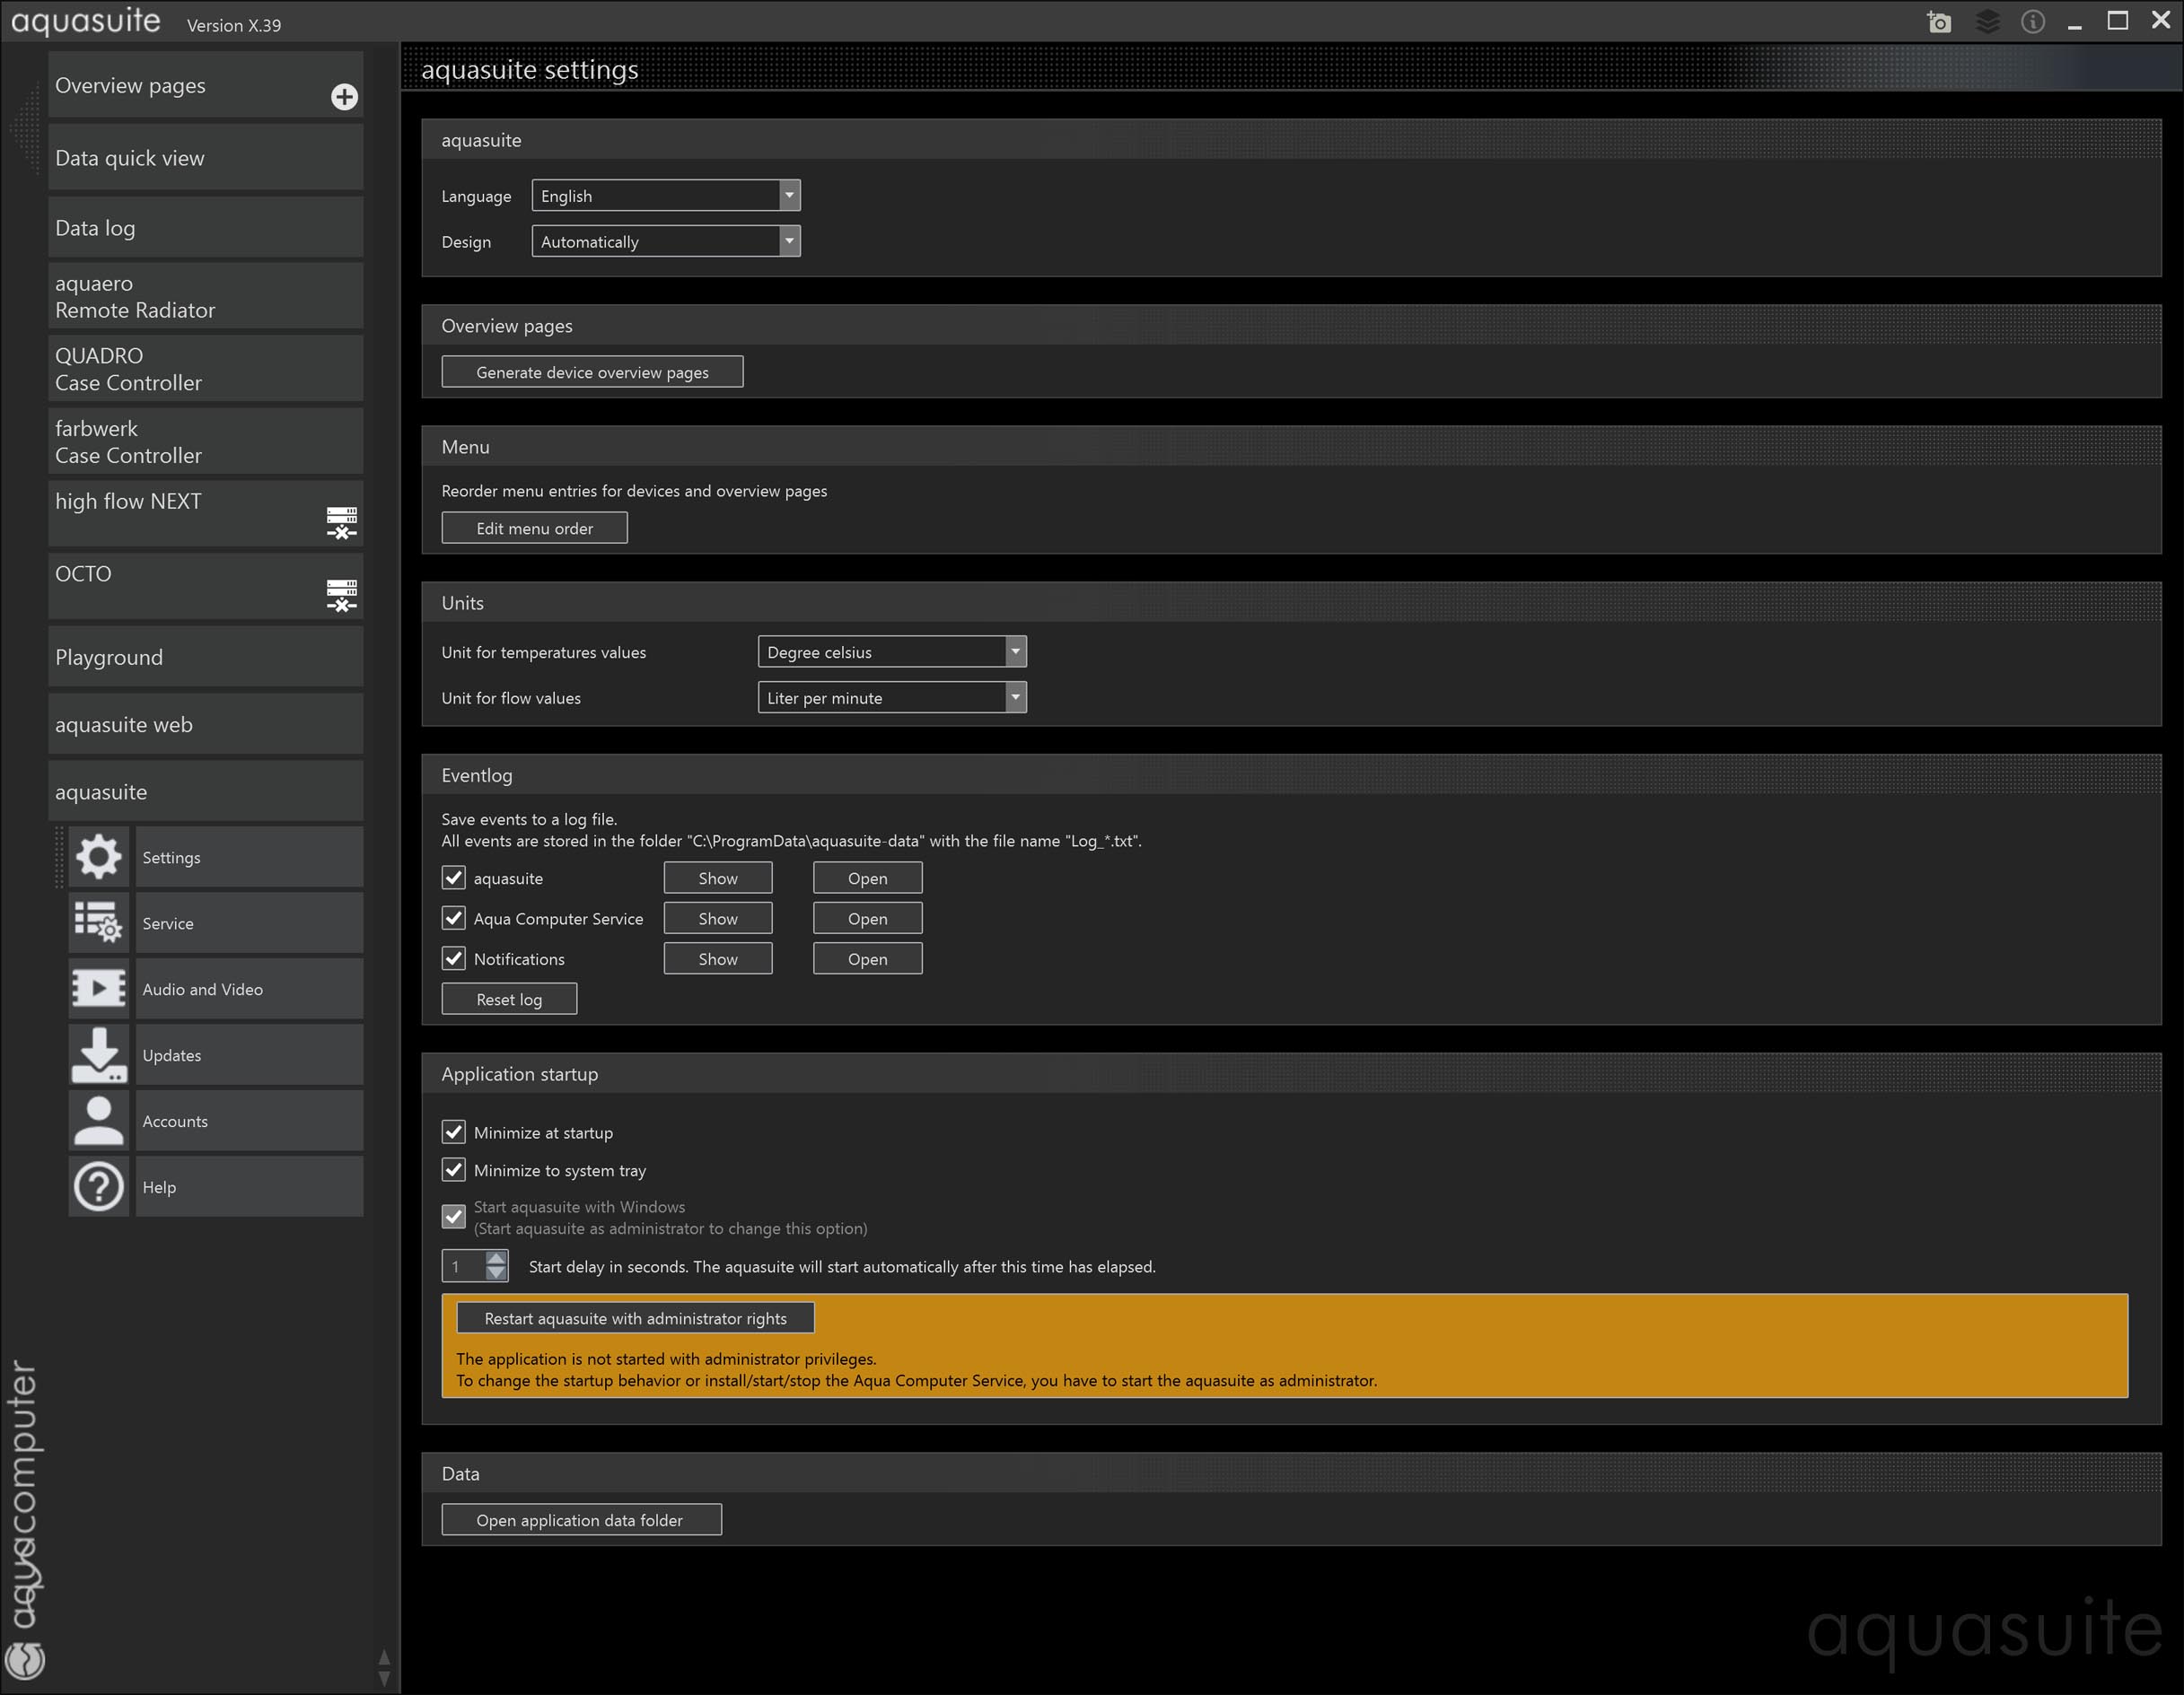Open the Service list-gear icon

point(98,922)
